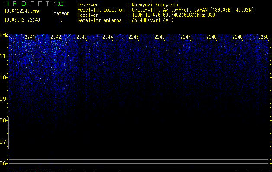272x172 pixels.
Task: Click the date stamp 10.06.12 22:40
Action: click(22, 20)
